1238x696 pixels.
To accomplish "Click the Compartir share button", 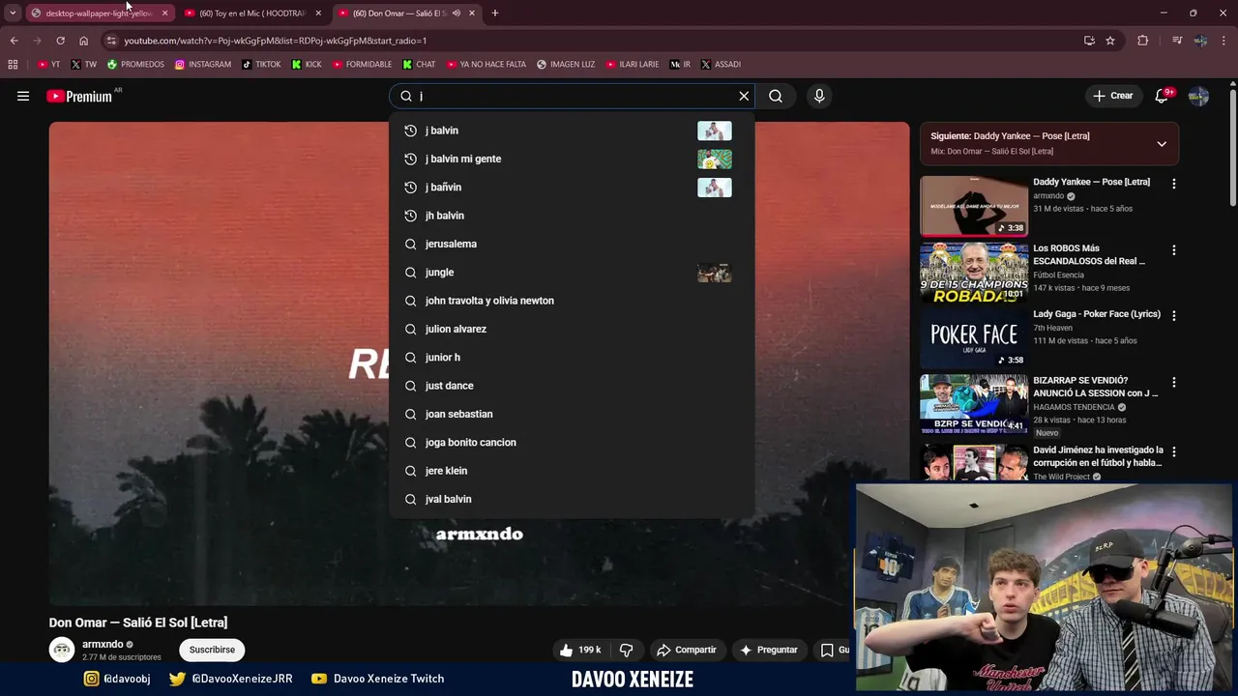I will pyautogui.click(x=687, y=650).
